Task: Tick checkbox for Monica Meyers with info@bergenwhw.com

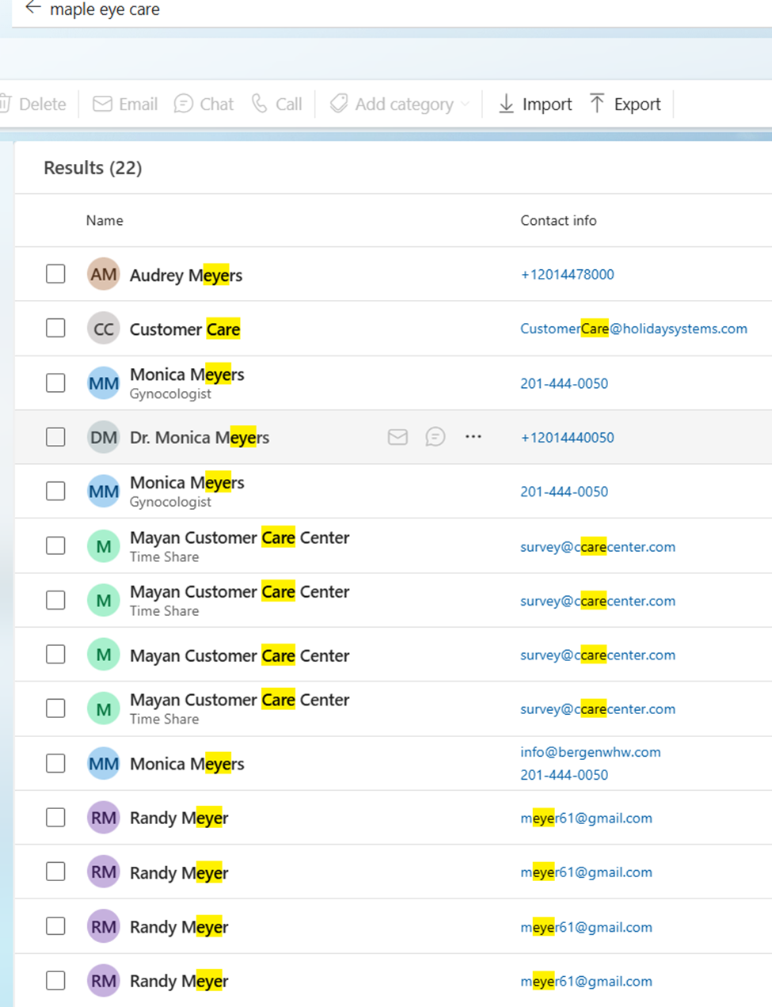Action: [55, 763]
